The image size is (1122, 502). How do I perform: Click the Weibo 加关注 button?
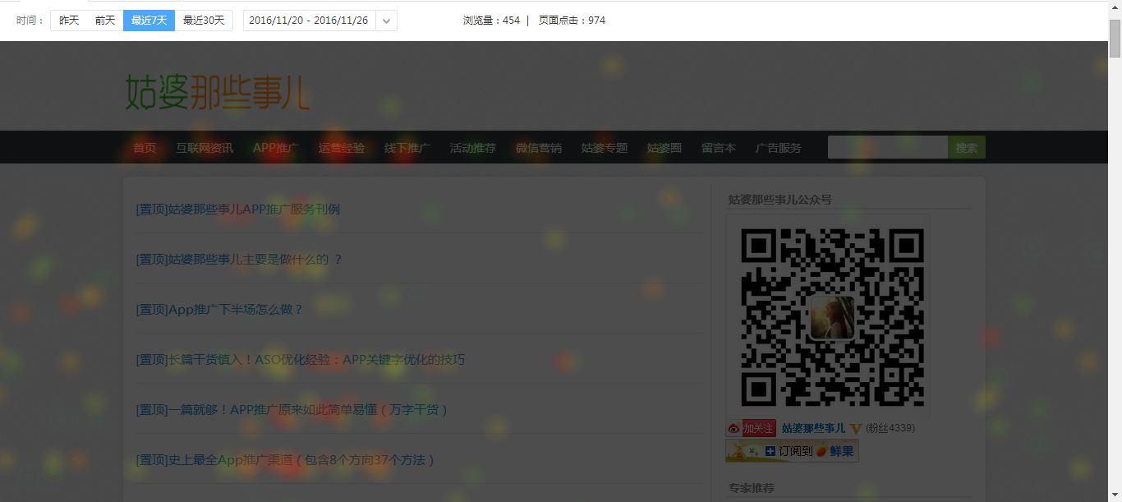pos(751,428)
